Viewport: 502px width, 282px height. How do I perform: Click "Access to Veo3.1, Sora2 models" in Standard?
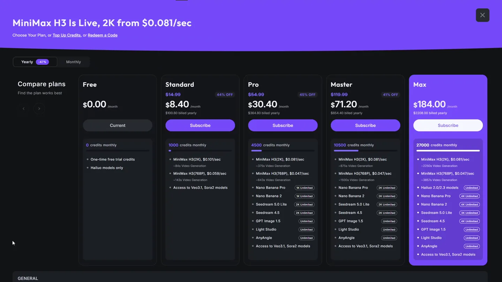pyautogui.click(x=200, y=188)
